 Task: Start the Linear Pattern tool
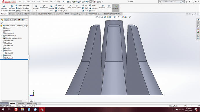(77, 7)
